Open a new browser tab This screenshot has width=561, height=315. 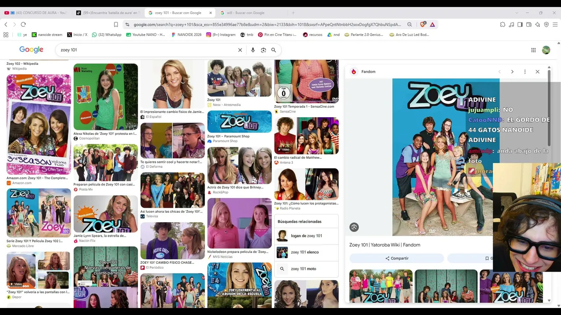(293, 13)
